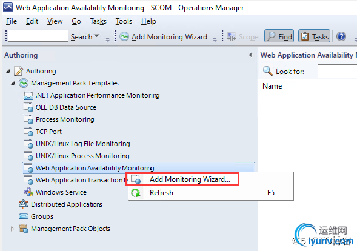The image size is (357, 251).
Task: Select the Authoring root tree item
Action: point(41,71)
